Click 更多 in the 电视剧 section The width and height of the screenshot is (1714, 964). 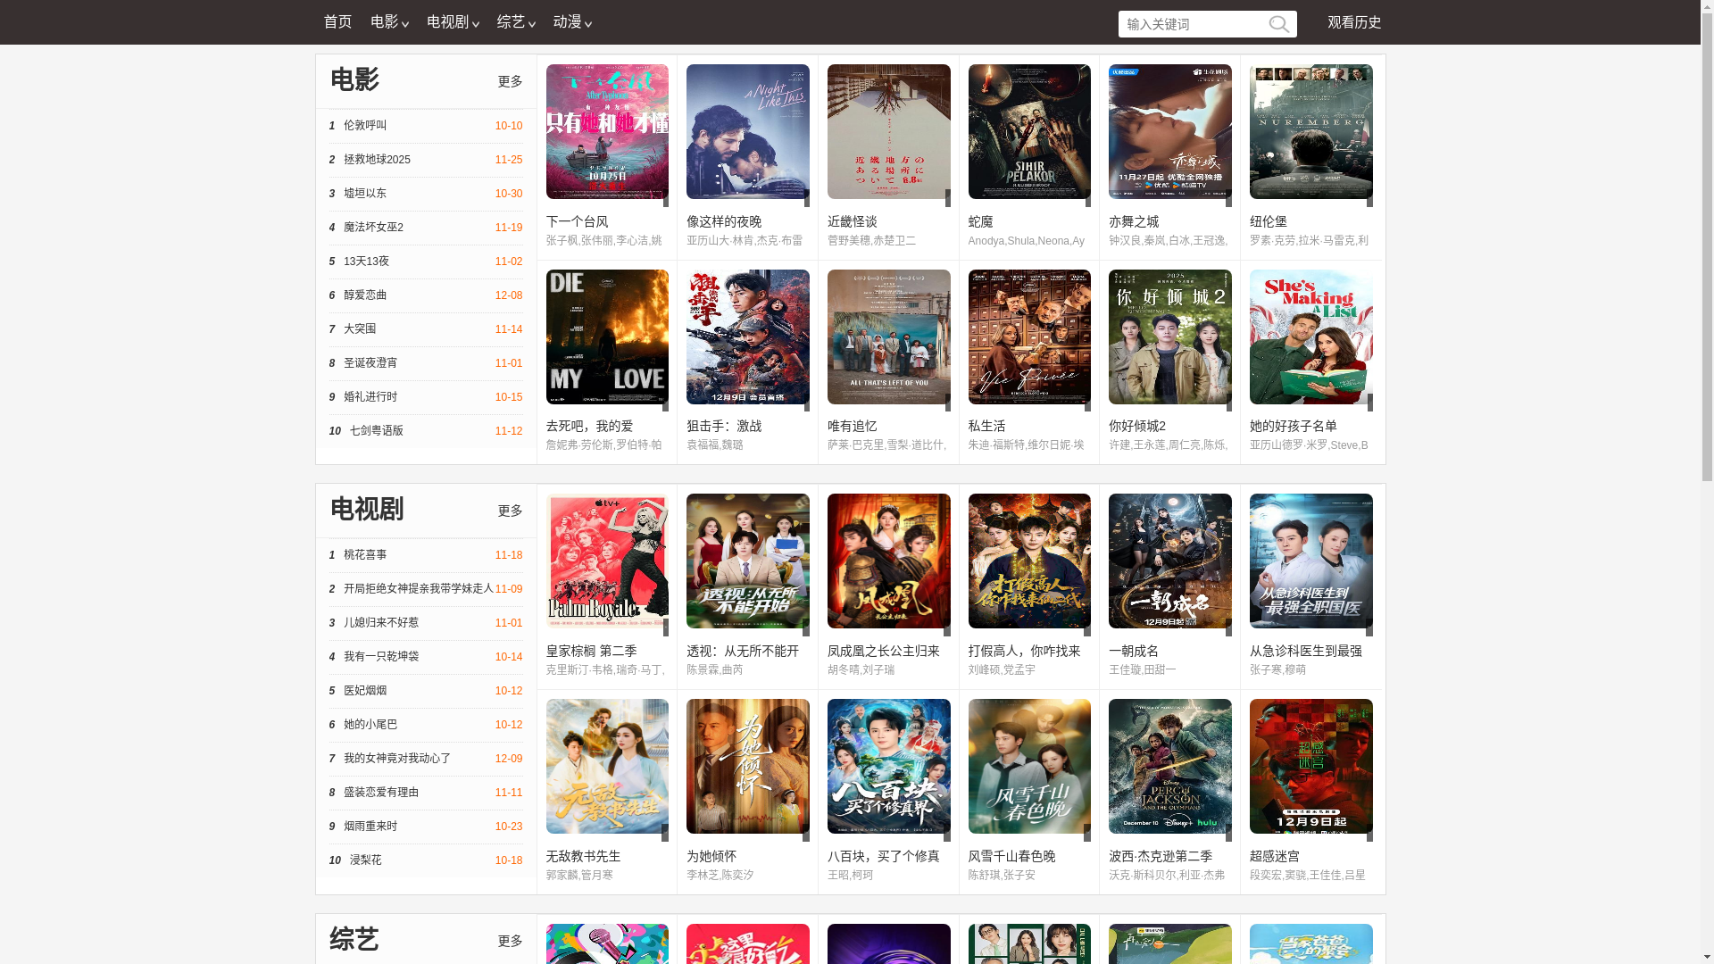[x=510, y=511]
